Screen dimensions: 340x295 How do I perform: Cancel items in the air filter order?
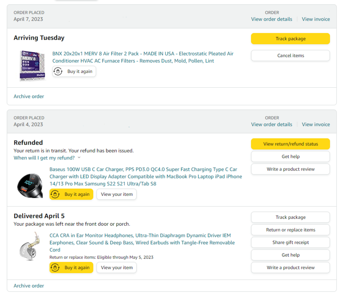click(290, 55)
